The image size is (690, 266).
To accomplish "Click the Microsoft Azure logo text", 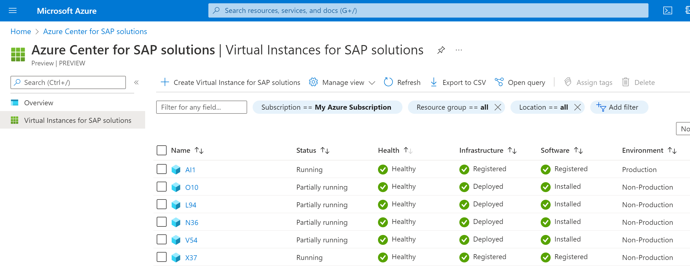I will 67,11.
